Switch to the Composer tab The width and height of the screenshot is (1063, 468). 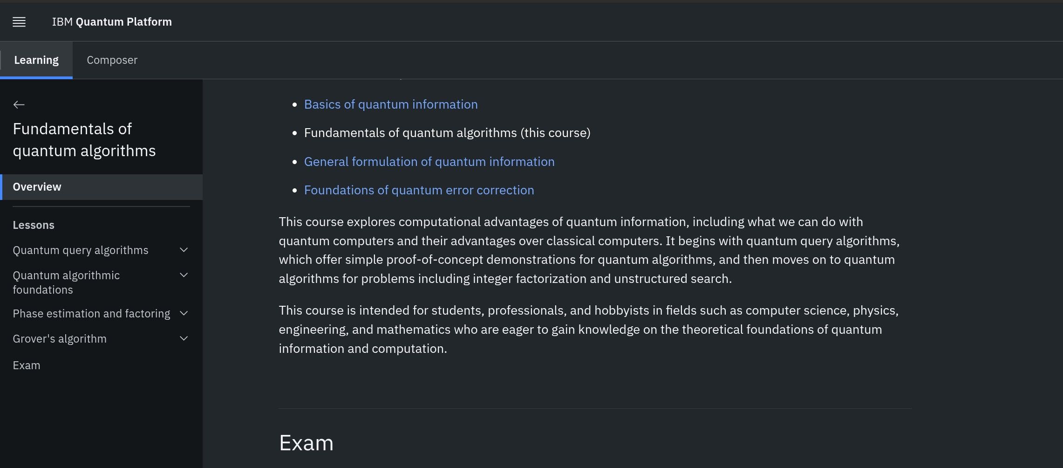[112, 60]
